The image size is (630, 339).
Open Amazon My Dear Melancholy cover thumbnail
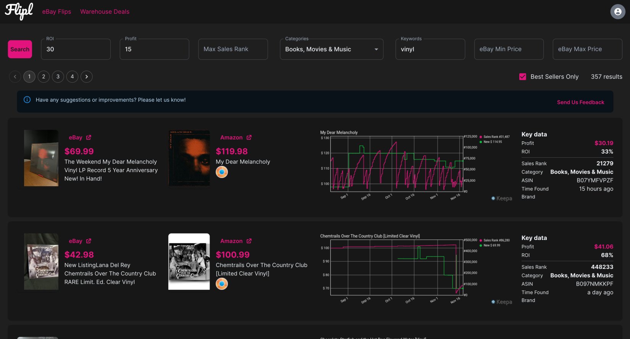coord(189,158)
